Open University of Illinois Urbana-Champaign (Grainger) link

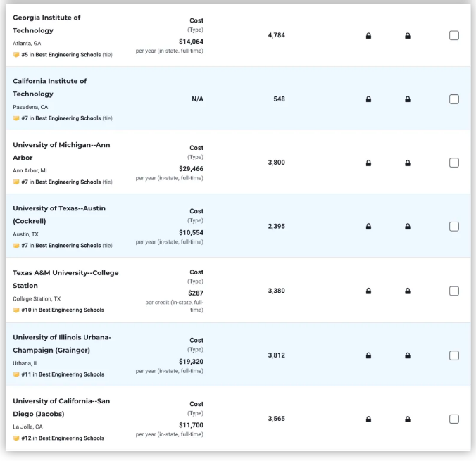pos(62,343)
